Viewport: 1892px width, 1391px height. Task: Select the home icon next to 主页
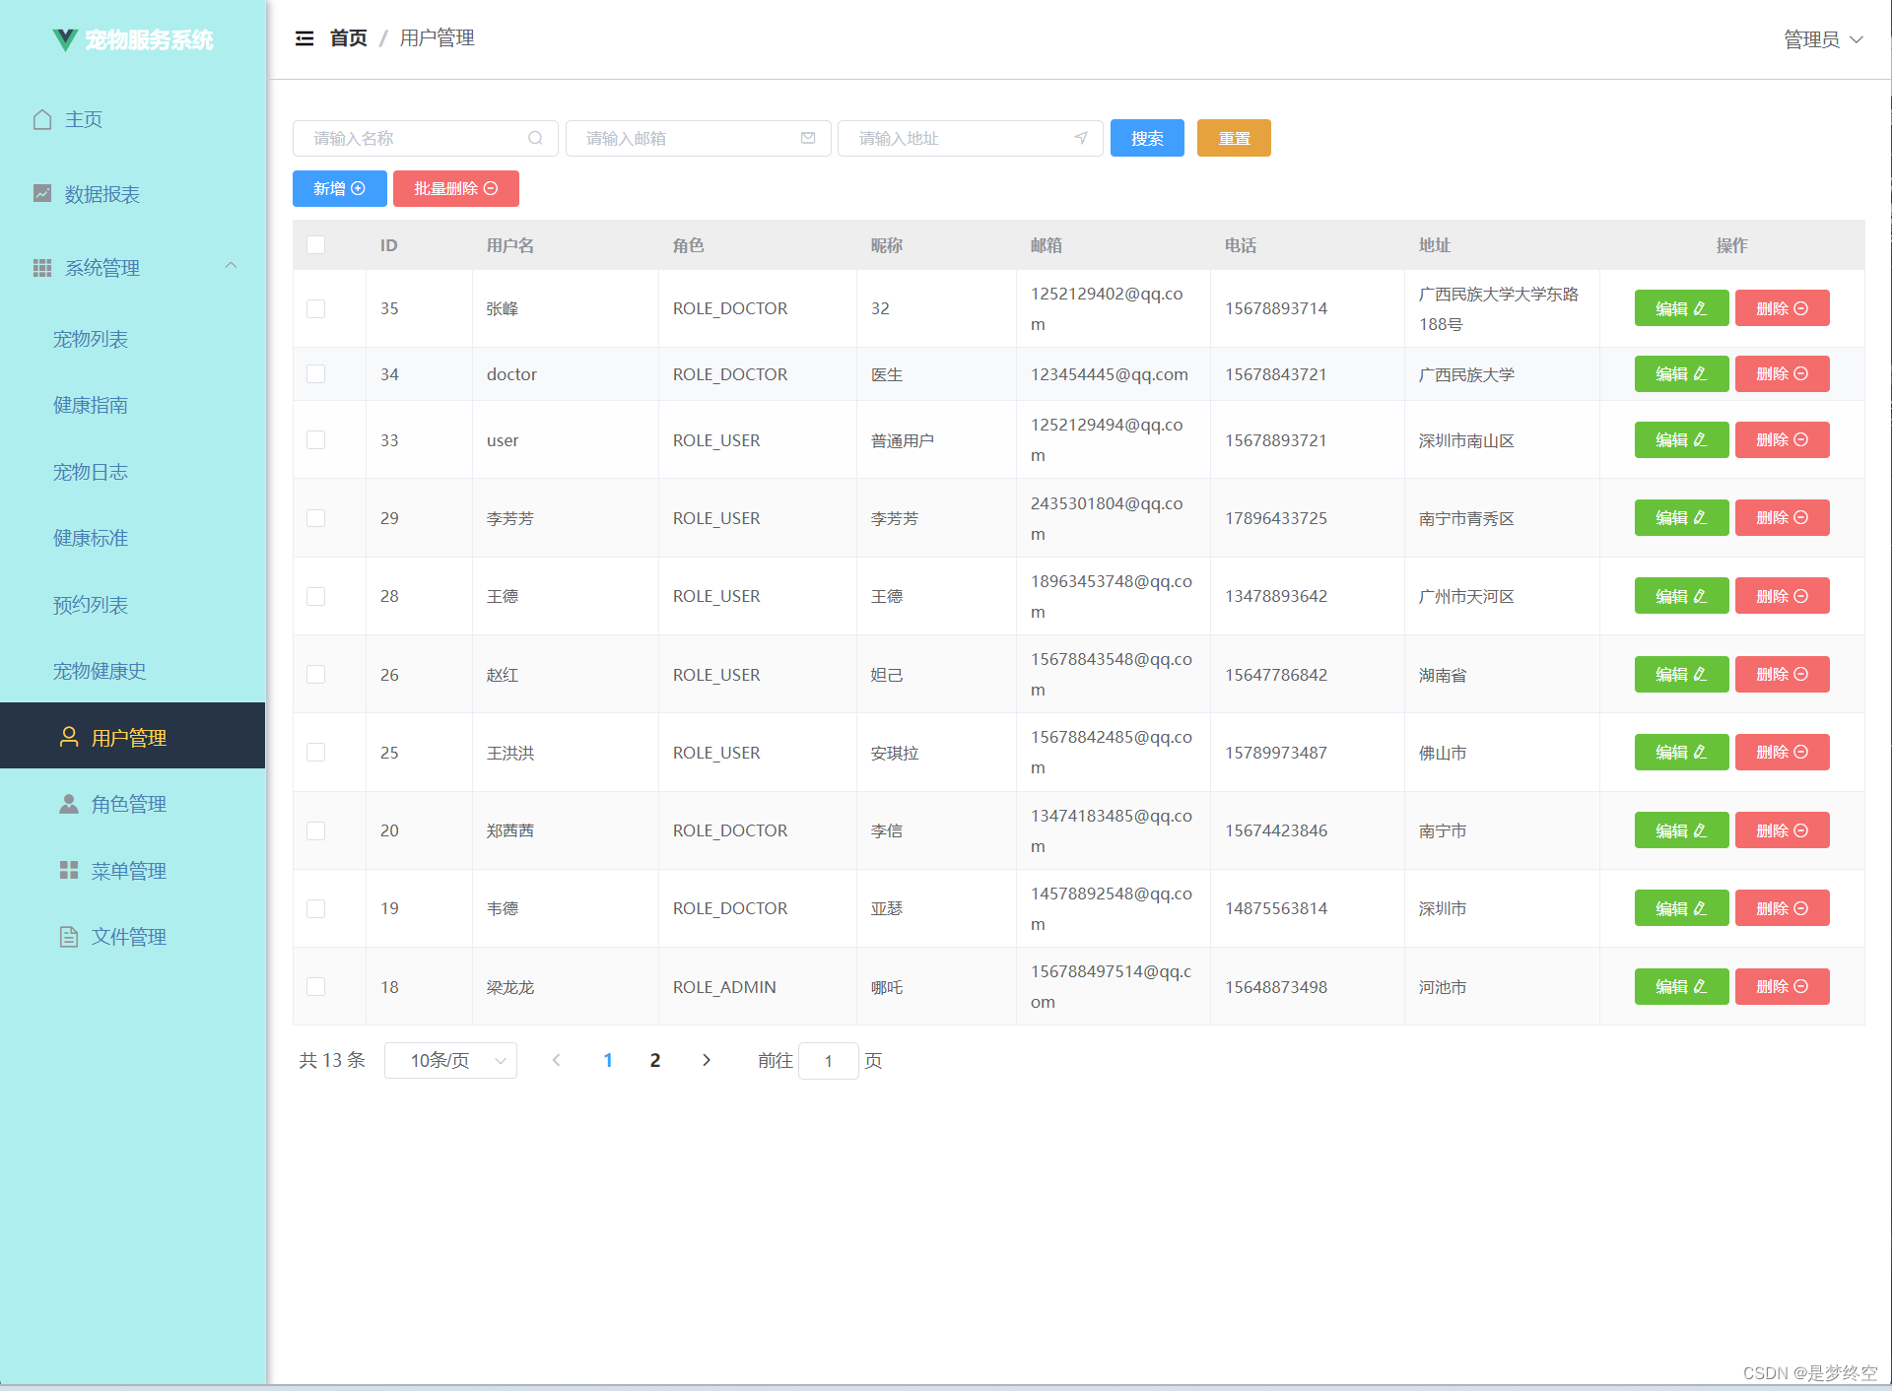tap(41, 118)
